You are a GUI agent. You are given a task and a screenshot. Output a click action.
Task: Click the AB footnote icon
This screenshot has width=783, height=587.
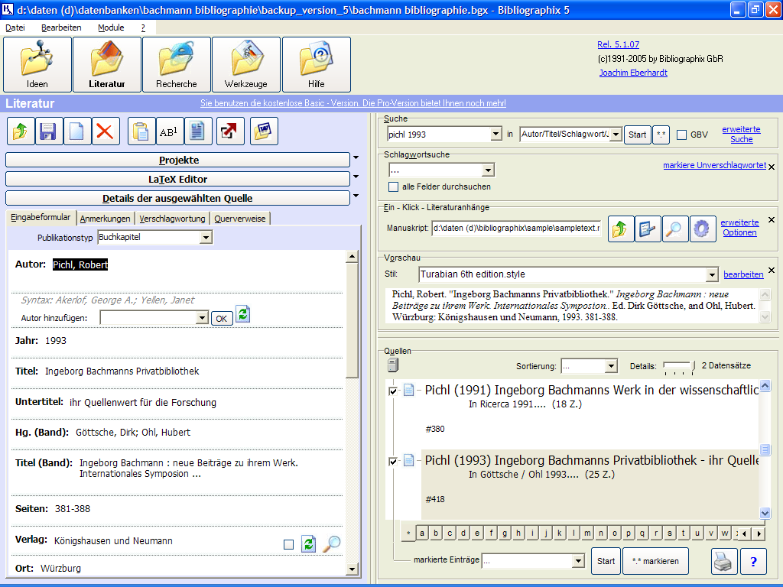169,131
